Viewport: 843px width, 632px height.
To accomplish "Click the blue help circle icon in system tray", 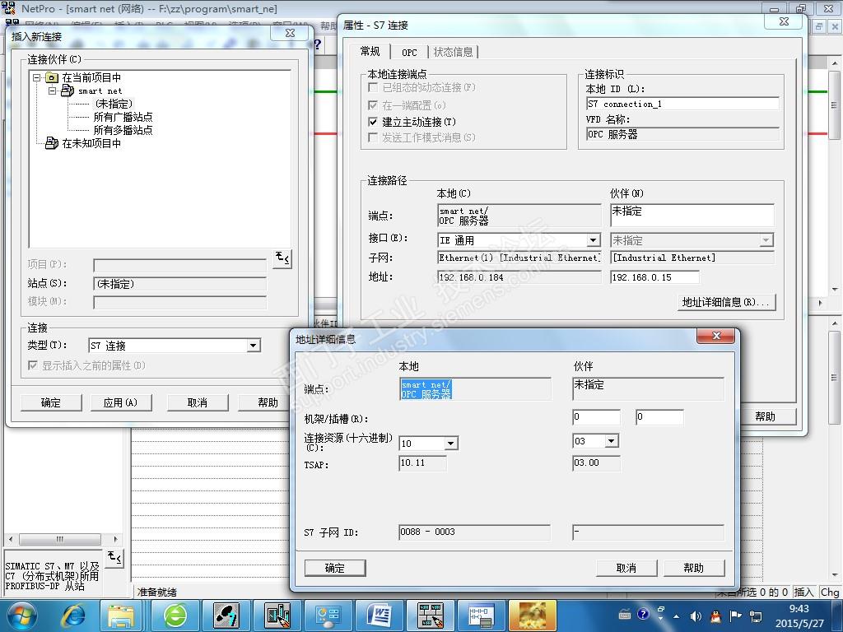I will point(643,614).
